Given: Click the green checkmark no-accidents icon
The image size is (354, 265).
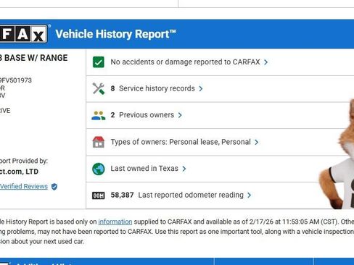Looking at the screenshot, I should coord(99,62).
